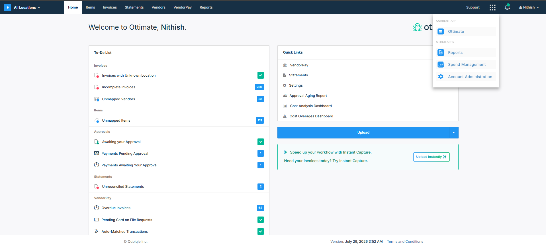This screenshot has height=247, width=546.
Task: Open the Invoices tab
Action: pyautogui.click(x=110, y=7)
